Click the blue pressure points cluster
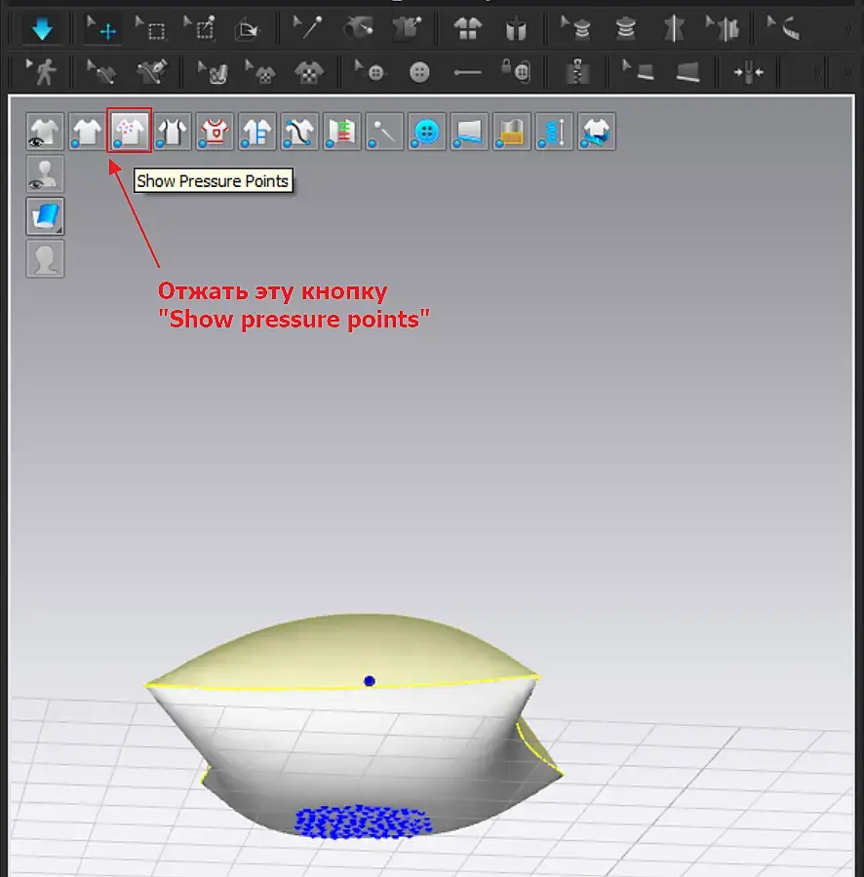The width and height of the screenshot is (864, 877). coord(363,821)
